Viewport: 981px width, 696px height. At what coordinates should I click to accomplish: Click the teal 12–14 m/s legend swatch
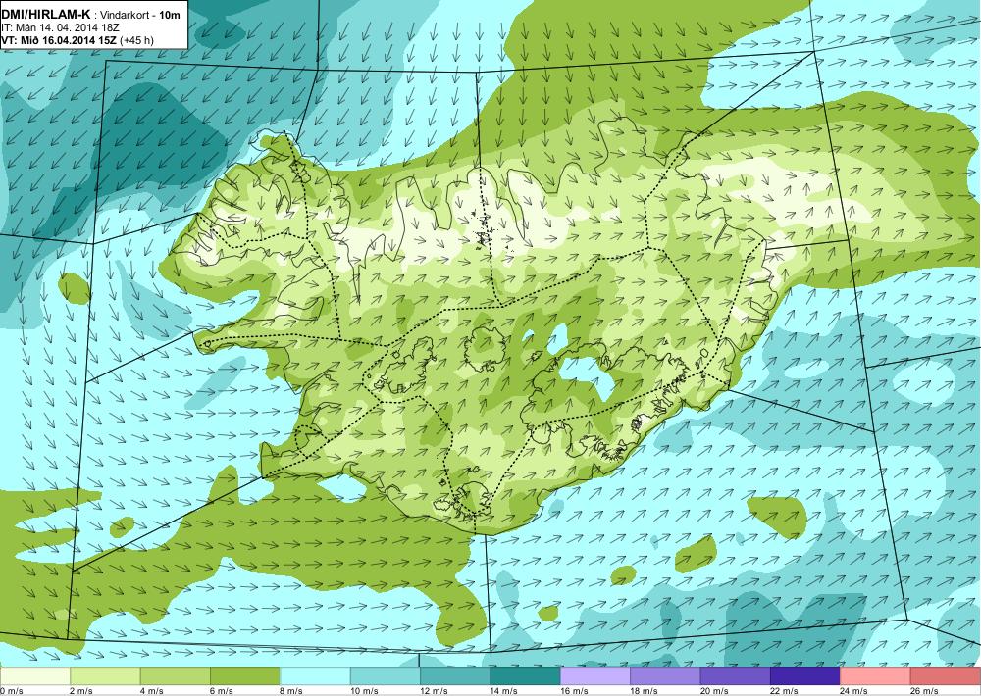[x=455, y=676]
